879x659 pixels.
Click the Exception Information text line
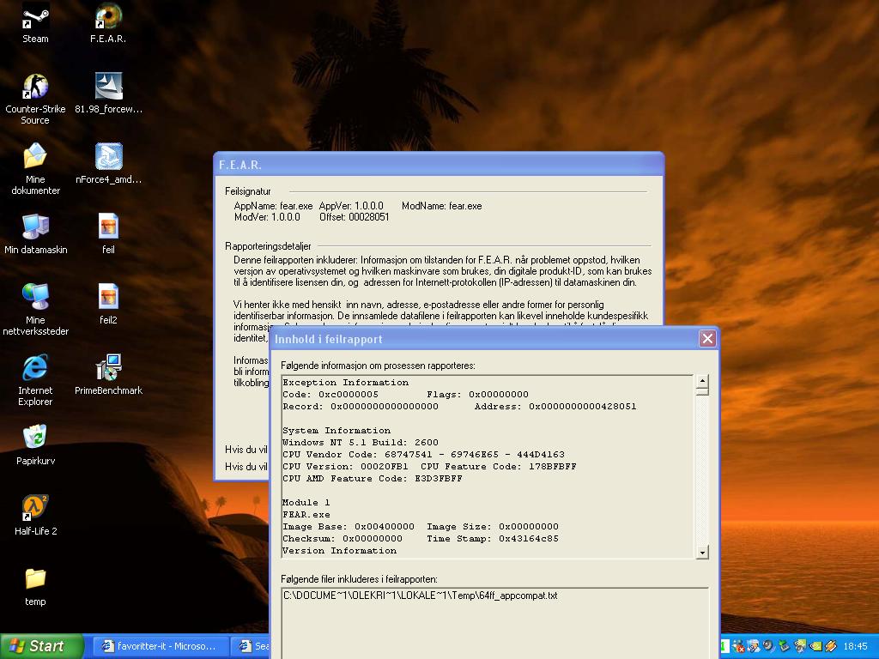point(346,382)
